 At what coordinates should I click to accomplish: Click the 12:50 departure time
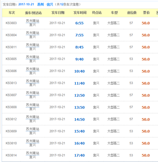[x=80, y=95]
